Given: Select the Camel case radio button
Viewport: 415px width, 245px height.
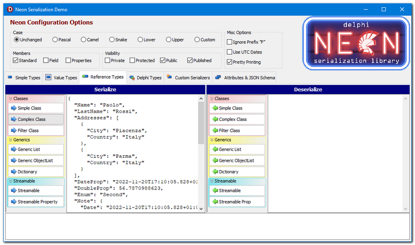Looking at the screenshot, I should point(84,39).
